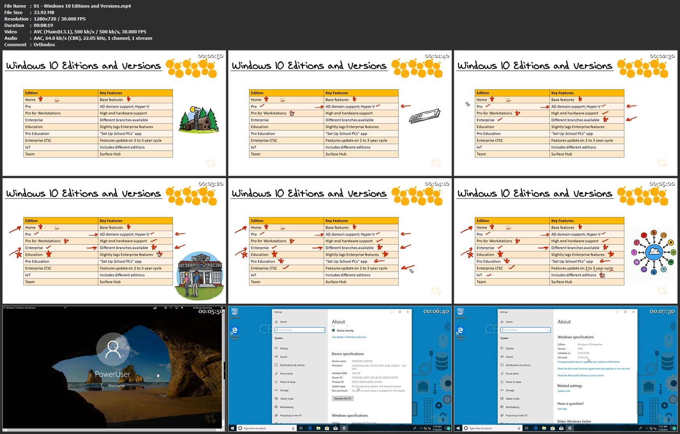Image resolution: width=680 pixels, height=434 pixels.
Task: Click Includes different editions cell in 00:05:00 slide
Action: click(x=587, y=275)
